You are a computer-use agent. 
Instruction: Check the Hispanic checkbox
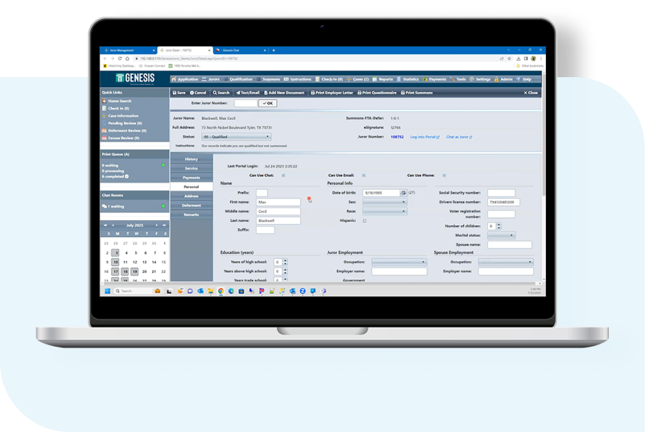tap(364, 220)
